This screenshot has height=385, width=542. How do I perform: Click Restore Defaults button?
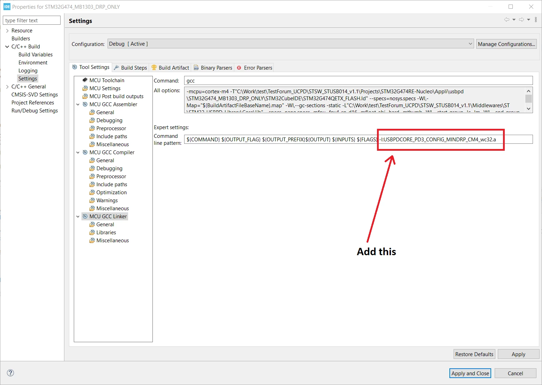click(x=474, y=354)
